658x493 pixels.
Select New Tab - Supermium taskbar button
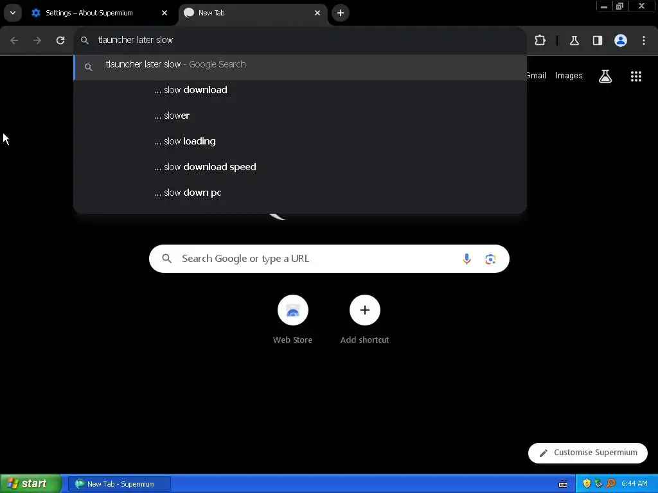click(x=120, y=484)
